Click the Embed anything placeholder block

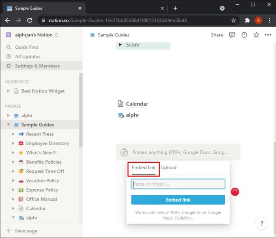pos(178,152)
